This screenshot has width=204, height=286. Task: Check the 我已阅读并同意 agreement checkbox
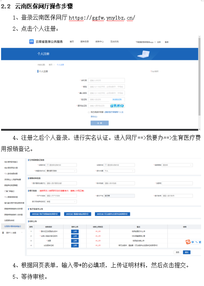click(89, 112)
